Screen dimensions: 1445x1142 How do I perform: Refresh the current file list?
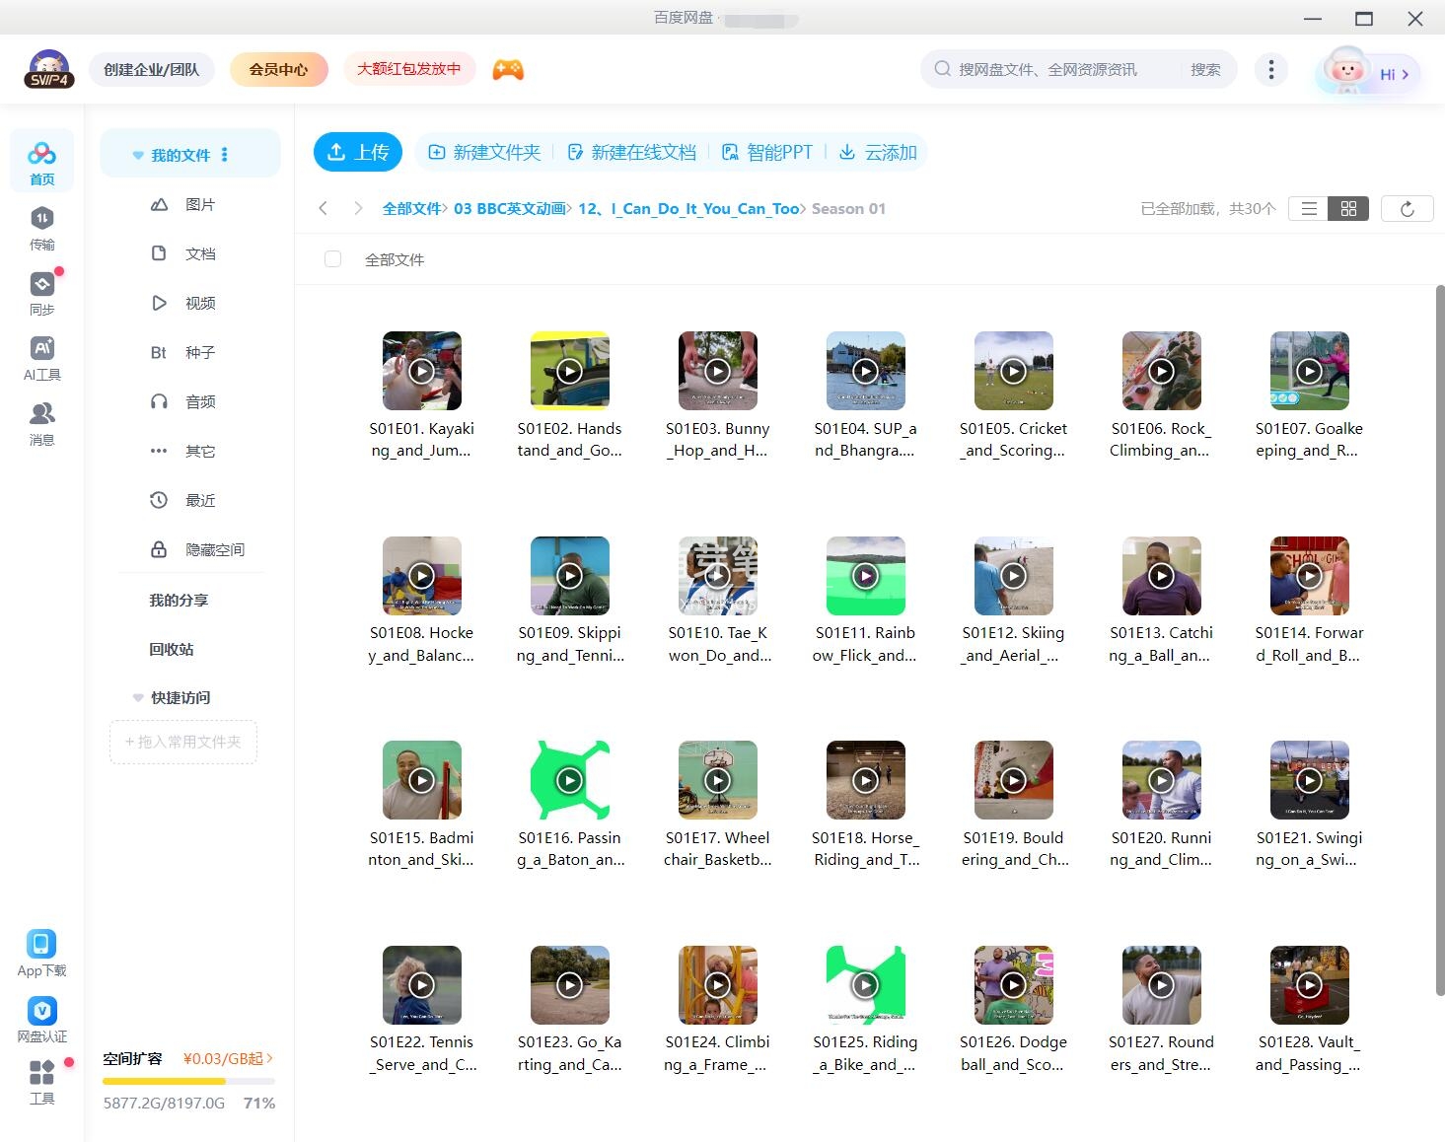tap(1407, 208)
